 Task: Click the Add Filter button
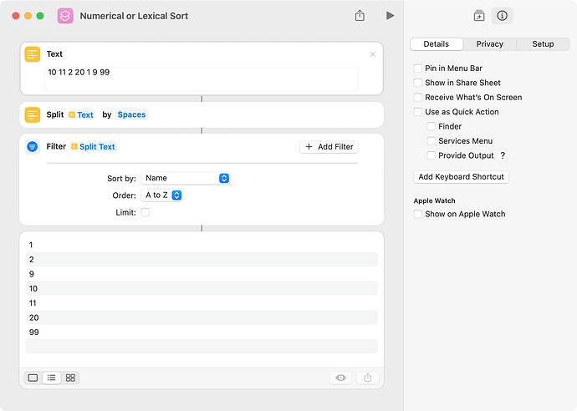pyautogui.click(x=329, y=147)
